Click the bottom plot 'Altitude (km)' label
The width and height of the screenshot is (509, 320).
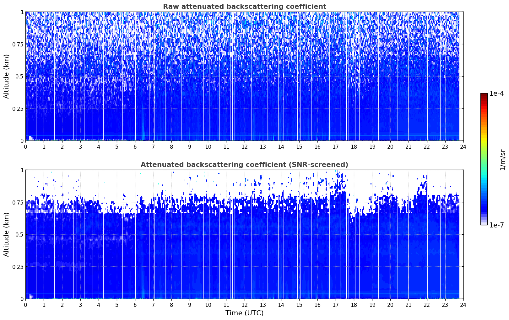click(x=7, y=234)
